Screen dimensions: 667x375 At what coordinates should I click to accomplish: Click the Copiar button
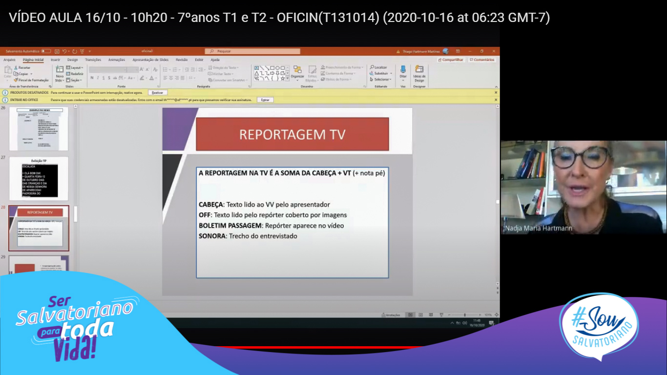[x=22, y=74]
